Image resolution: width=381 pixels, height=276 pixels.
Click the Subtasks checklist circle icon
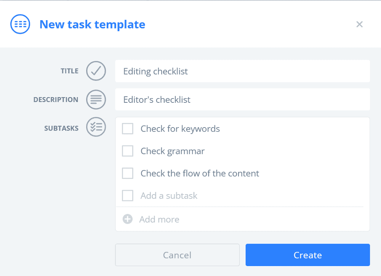click(x=96, y=127)
